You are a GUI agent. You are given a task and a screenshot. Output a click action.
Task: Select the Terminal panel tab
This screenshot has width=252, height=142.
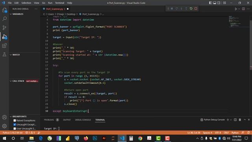click(x=100, y=120)
